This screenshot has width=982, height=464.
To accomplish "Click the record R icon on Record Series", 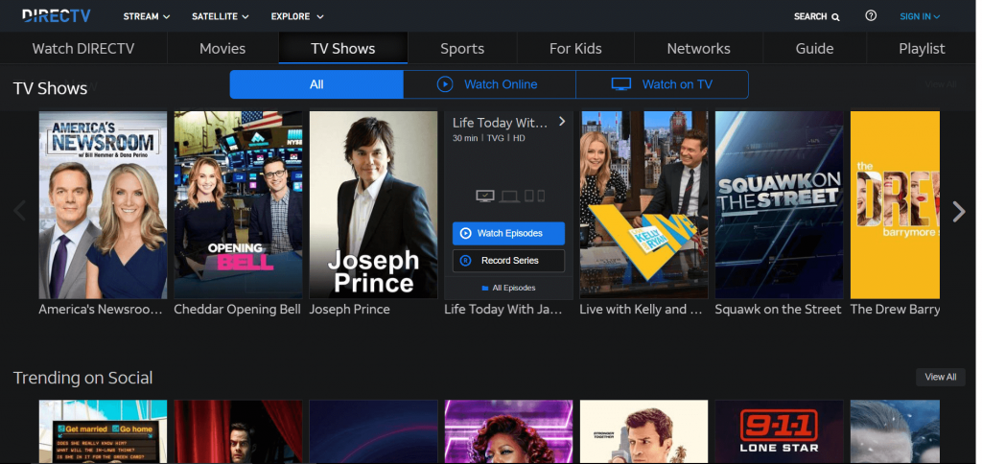I will coord(465,261).
